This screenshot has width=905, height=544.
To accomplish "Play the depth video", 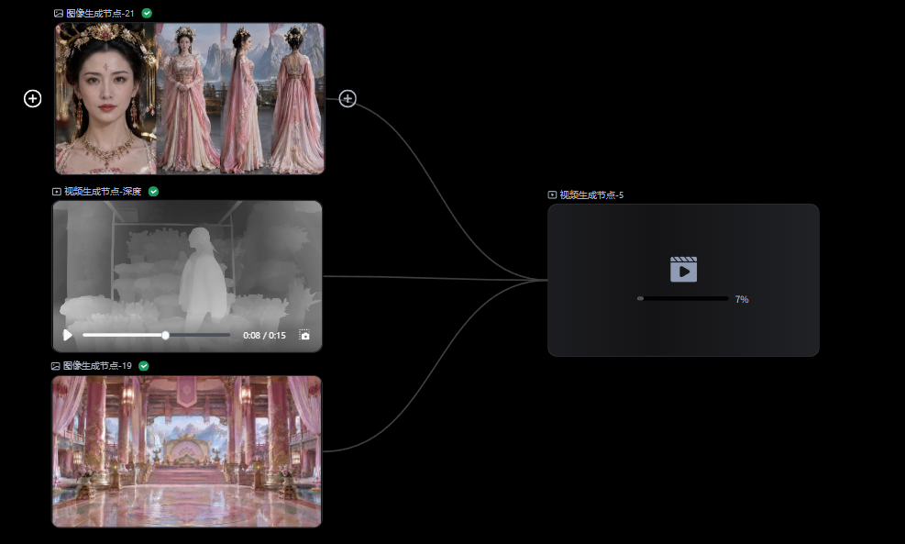I will pos(68,335).
